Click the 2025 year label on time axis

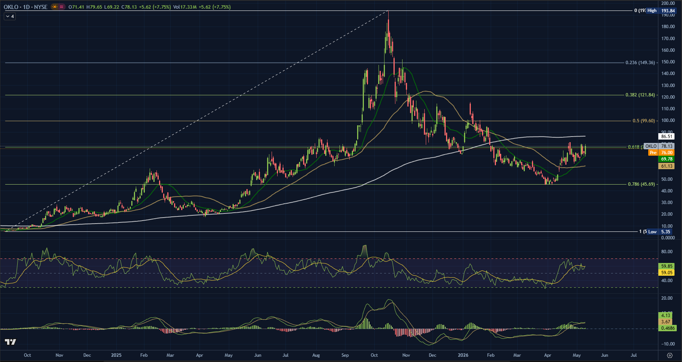tap(116, 355)
